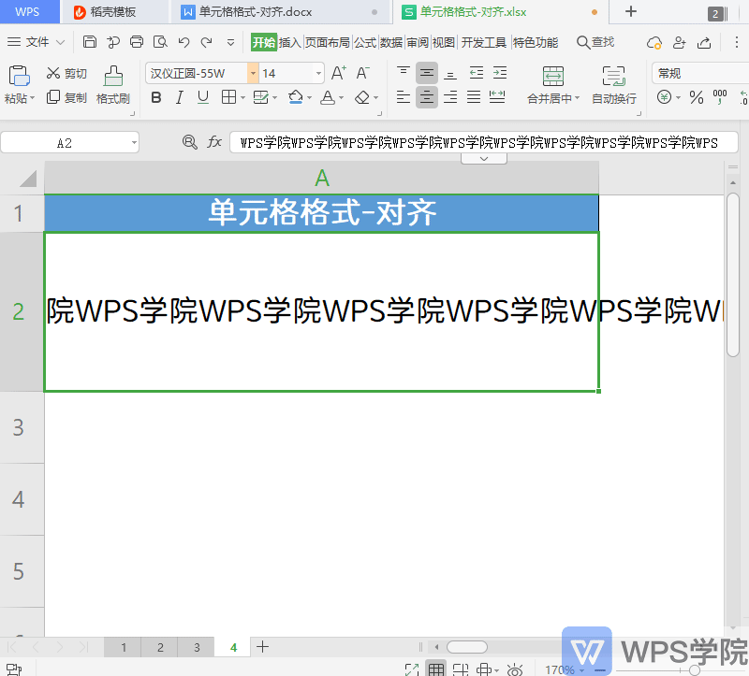Toggle auto wrap text 自动换行
This screenshot has width=749, height=676.
[x=614, y=85]
